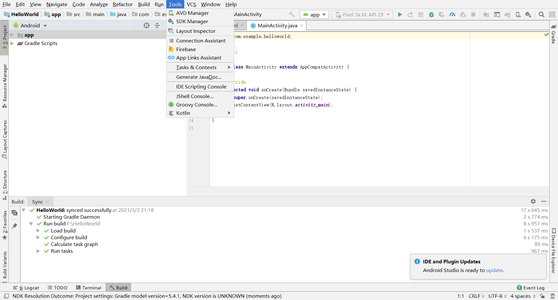Viewport: 558px width, 300px height.
Task: Click the 4 spaces indent setting
Action: (x=523, y=296)
